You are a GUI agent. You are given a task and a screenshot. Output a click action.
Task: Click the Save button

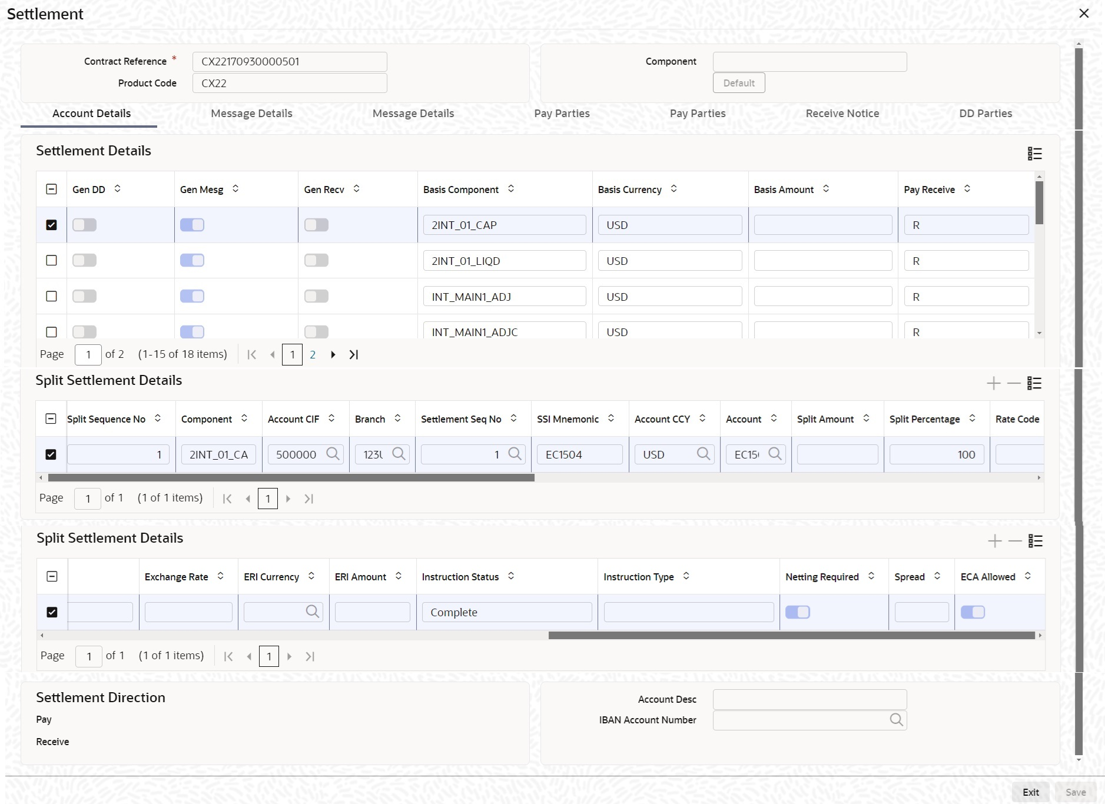click(x=1076, y=792)
